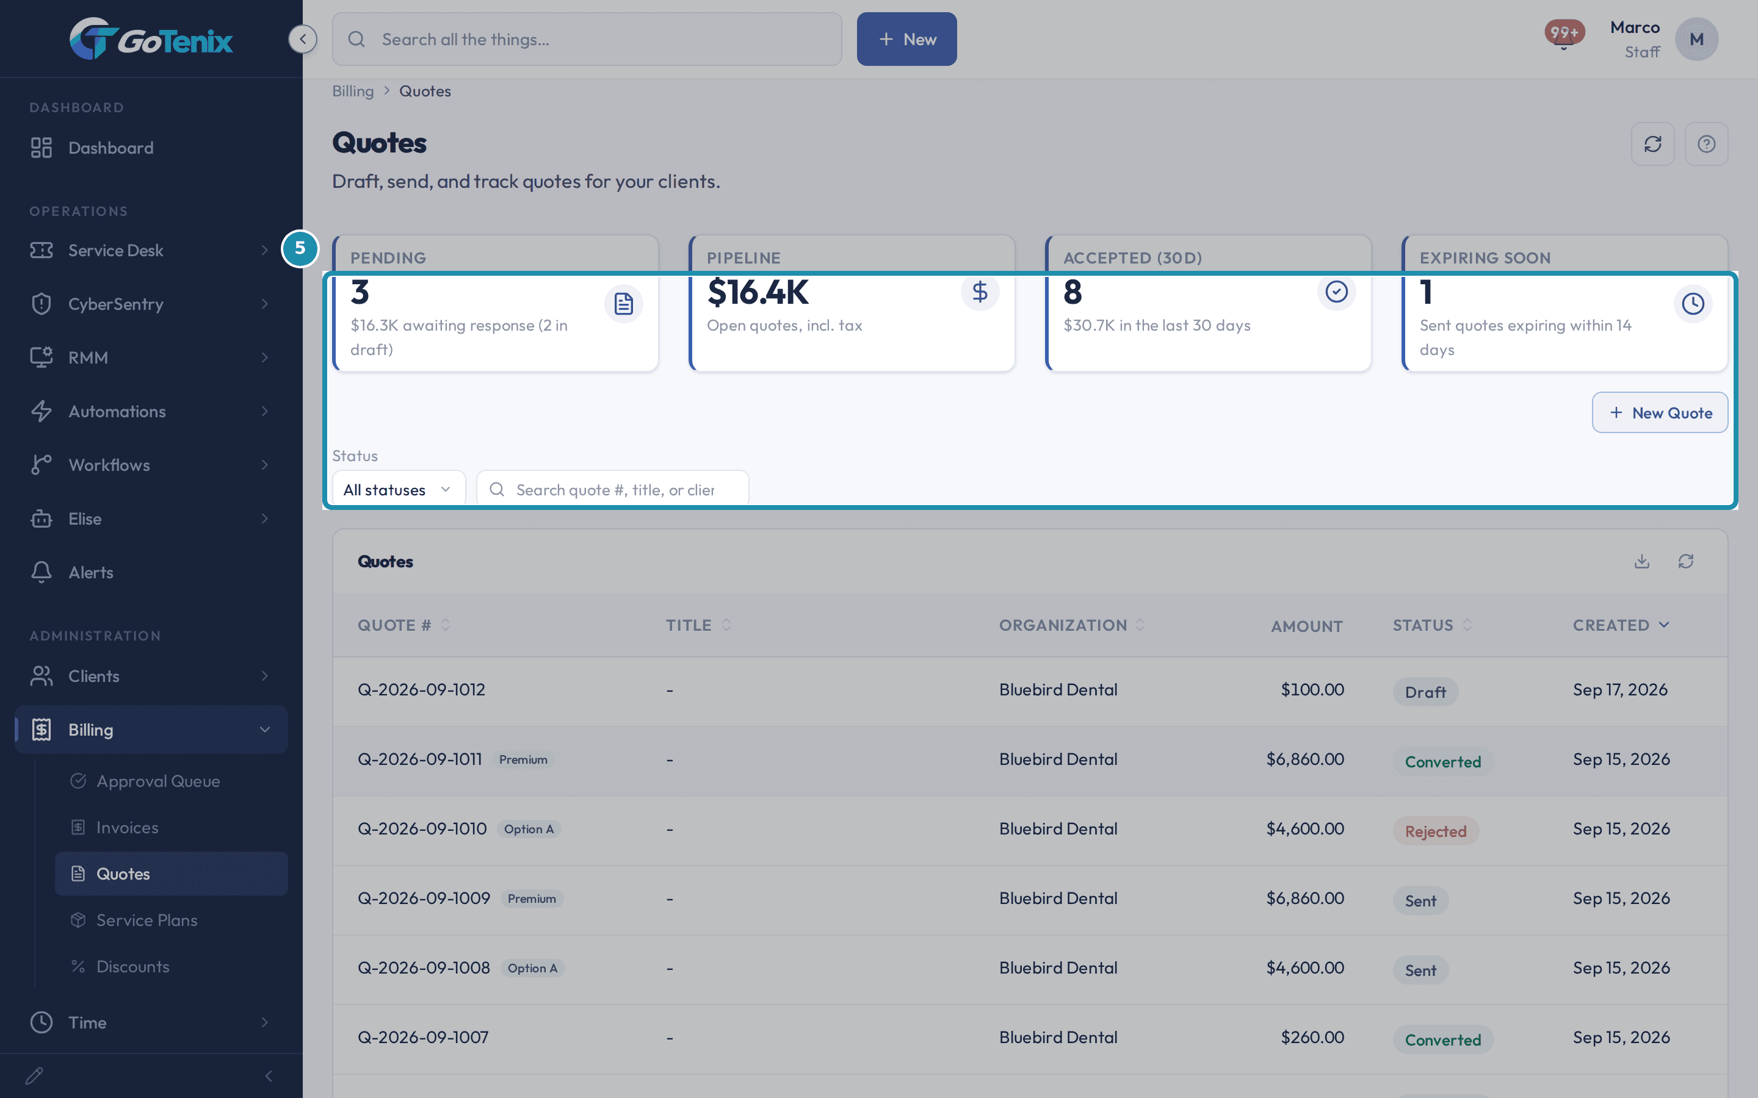The image size is (1758, 1098).
Task: Open the 99+ notifications bell
Action: tap(1564, 35)
